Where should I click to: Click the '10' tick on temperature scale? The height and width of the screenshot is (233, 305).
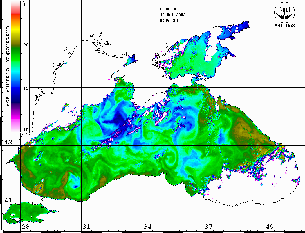[x=26, y=130]
